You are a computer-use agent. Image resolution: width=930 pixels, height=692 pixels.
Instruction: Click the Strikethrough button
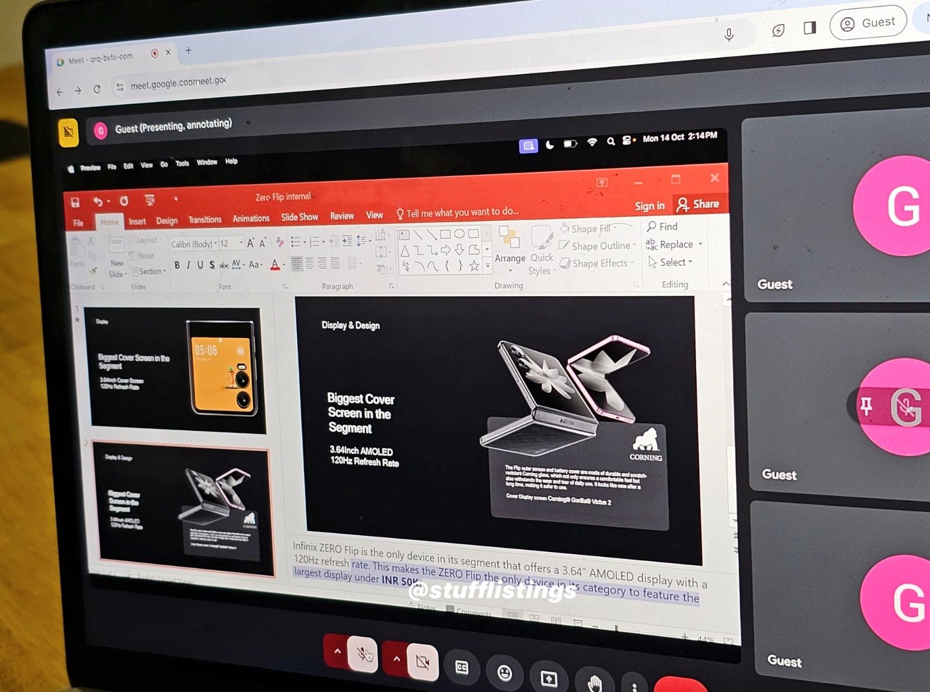(x=224, y=265)
